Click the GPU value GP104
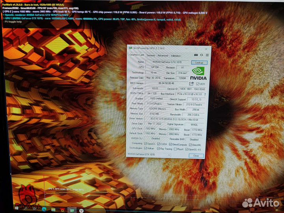284x213 pixels. [x=155, y=67]
